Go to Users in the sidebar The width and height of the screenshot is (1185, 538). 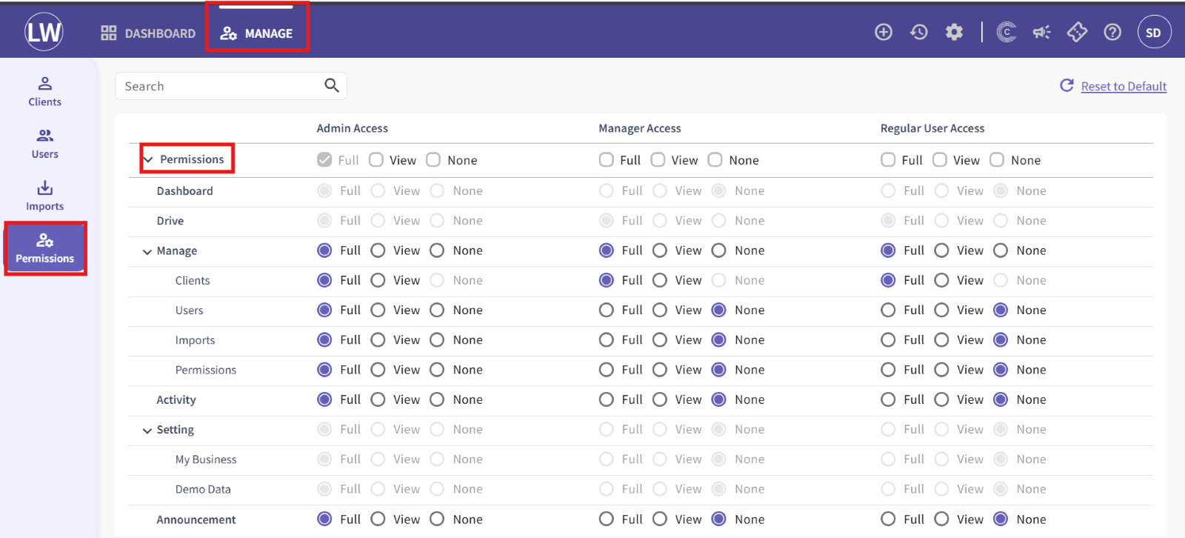[x=45, y=144]
